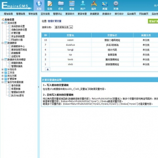Open 增加信息 in the sub-navigation bar
The width and height of the screenshot is (158, 158).
tap(8, 14)
